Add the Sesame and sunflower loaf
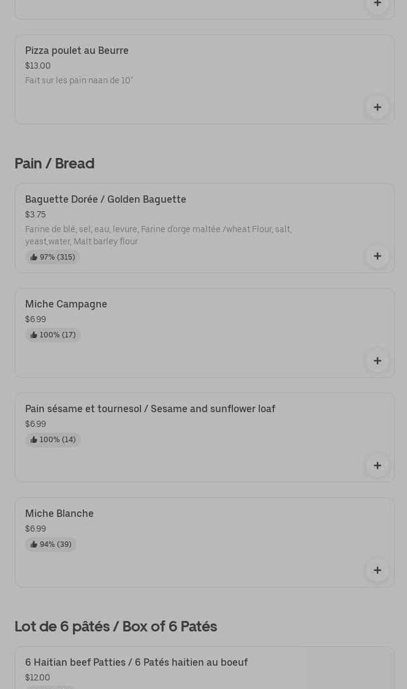This screenshot has width=407, height=689. (x=377, y=465)
